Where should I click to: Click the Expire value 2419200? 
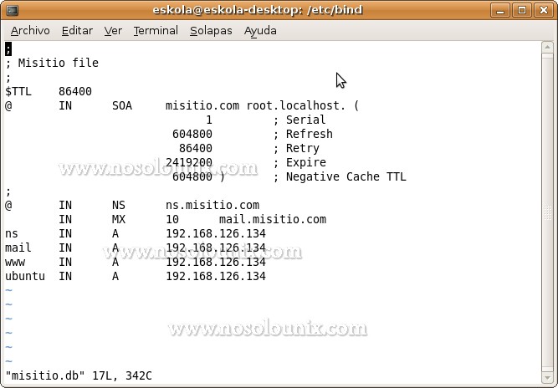tap(189, 162)
